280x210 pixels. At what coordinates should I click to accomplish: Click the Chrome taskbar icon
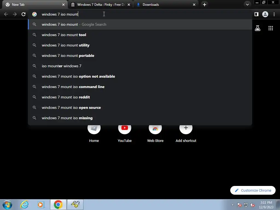tap(58, 205)
